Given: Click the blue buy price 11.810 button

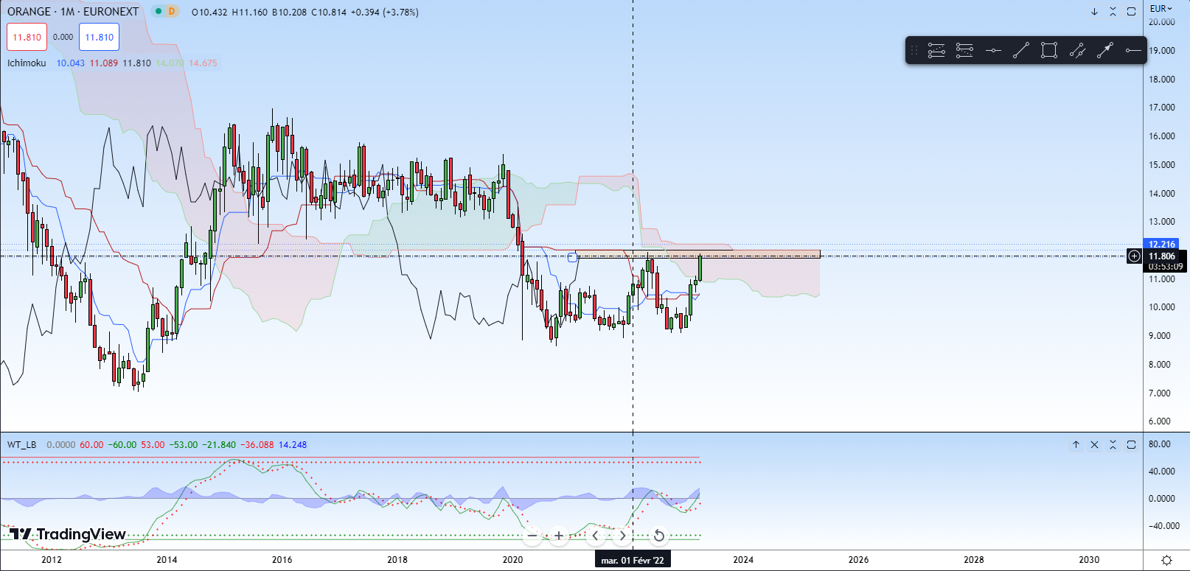Looking at the screenshot, I should tap(100, 37).
